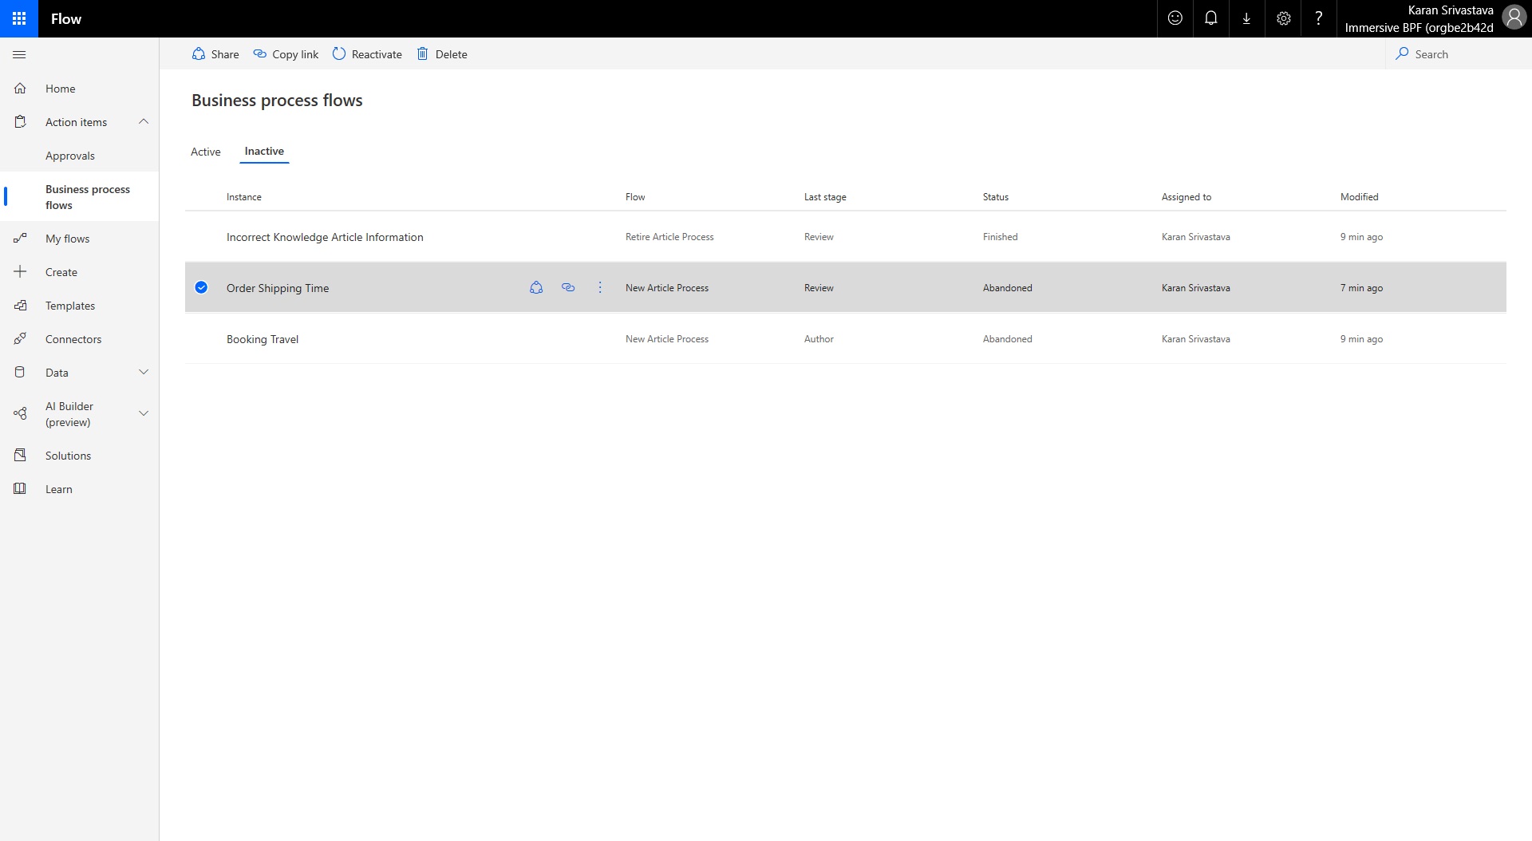Switch to the Active tab
Screen dimensions: 1532x841
[205, 152]
